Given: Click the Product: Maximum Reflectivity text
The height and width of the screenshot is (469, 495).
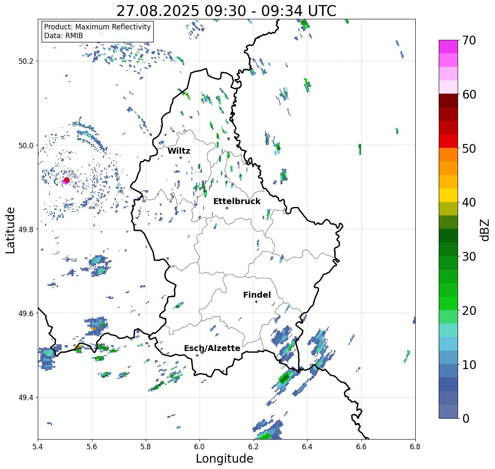Looking at the screenshot, I should [97, 27].
